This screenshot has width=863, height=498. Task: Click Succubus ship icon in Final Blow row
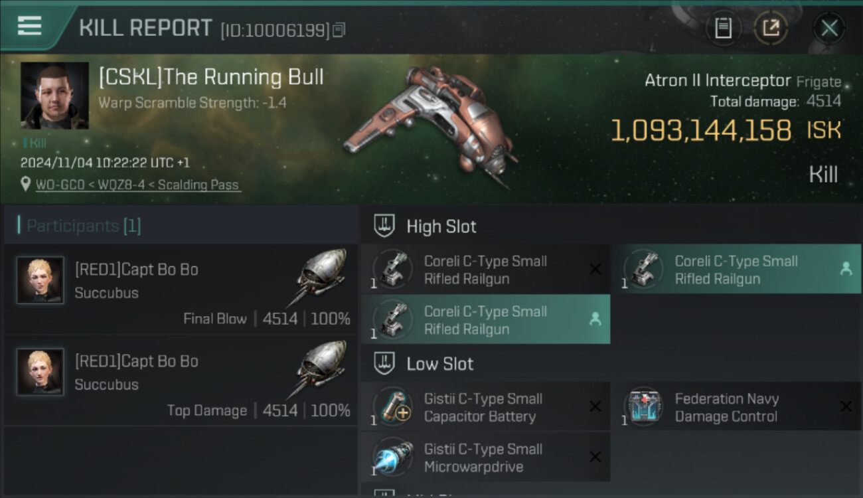pos(318,278)
